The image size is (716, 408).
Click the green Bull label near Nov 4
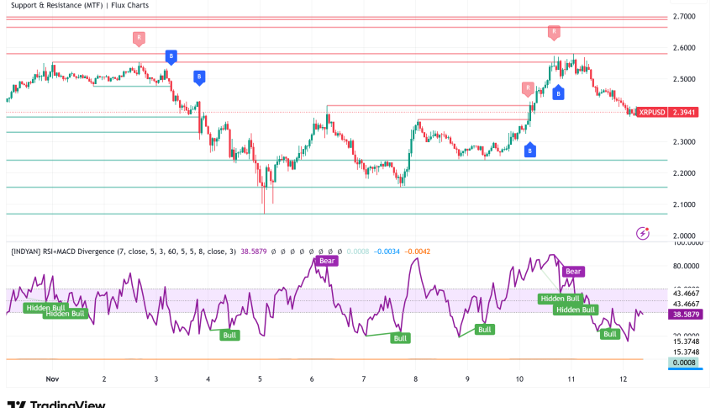point(229,335)
